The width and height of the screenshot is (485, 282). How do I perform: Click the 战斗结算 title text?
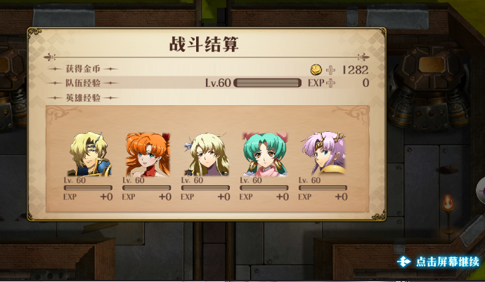[204, 43]
